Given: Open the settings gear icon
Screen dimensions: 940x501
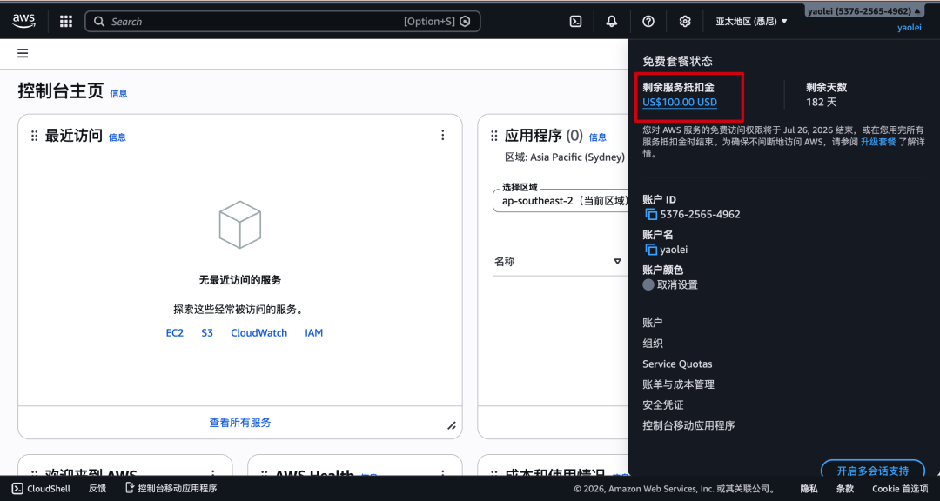Looking at the screenshot, I should [x=685, y=21].
